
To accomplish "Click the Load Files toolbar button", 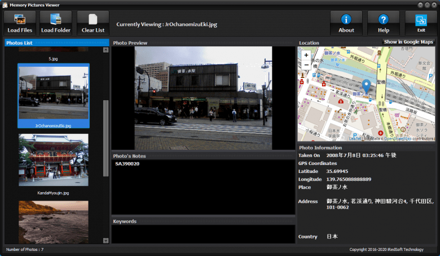I will 20,23.
